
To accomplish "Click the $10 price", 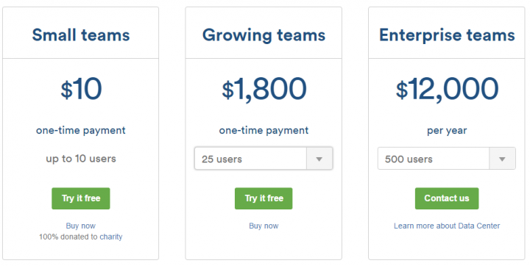I will (x=81, y=89).
